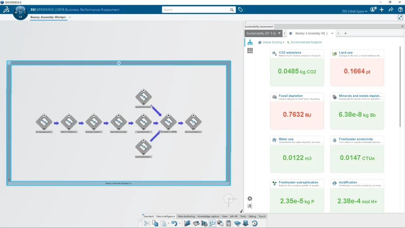Open the history clock tool
Screen dimensions: 405x228
(254, 223)
